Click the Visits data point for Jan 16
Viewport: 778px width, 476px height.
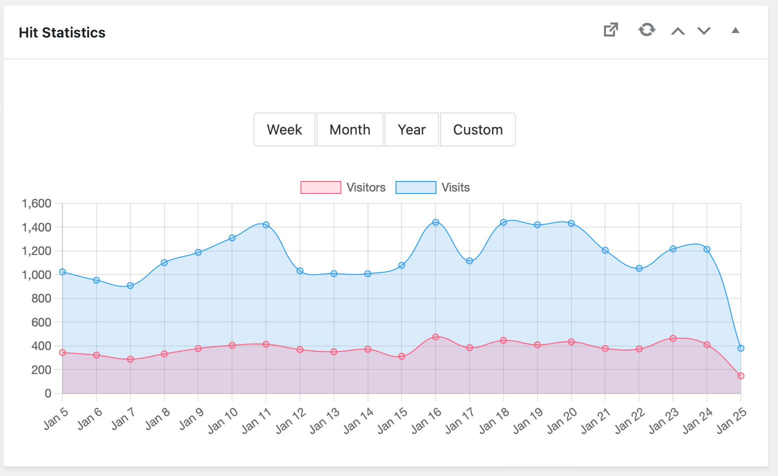coord(435,222)
